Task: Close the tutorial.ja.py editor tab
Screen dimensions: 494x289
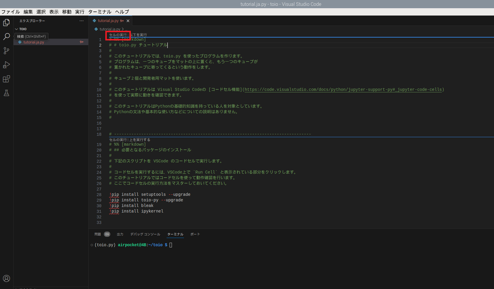Action: click(128, 21)
